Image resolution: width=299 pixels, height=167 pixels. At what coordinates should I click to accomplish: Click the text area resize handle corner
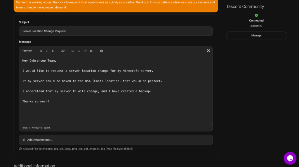[x=211, y=123]
